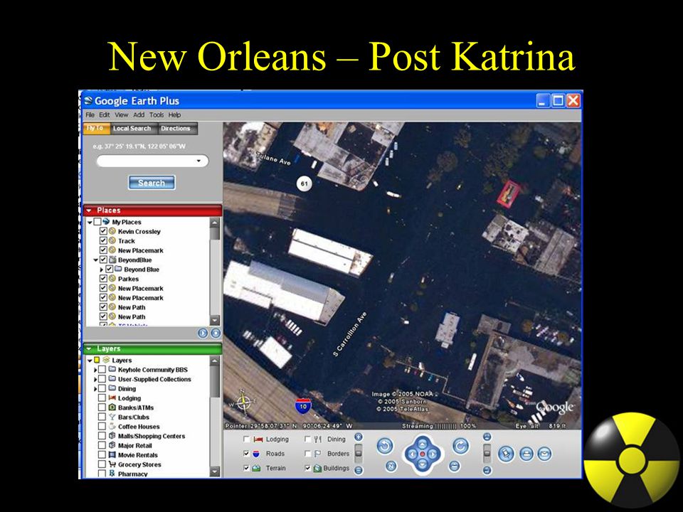Click the tilt up button above the tilt slider

tap(487, 437)
